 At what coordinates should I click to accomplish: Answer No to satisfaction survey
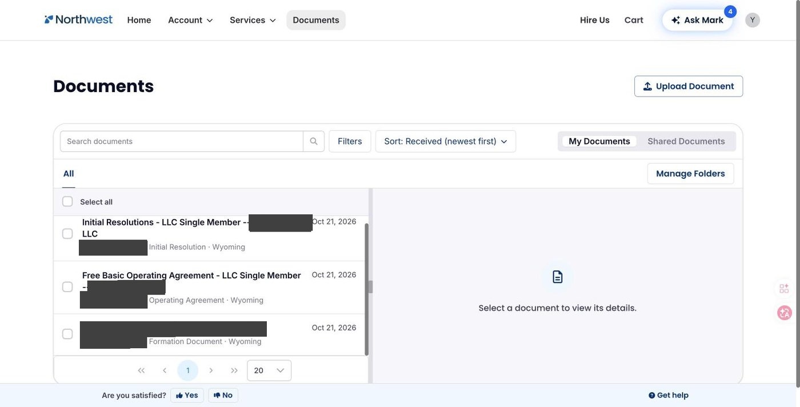tap(223, 395)
